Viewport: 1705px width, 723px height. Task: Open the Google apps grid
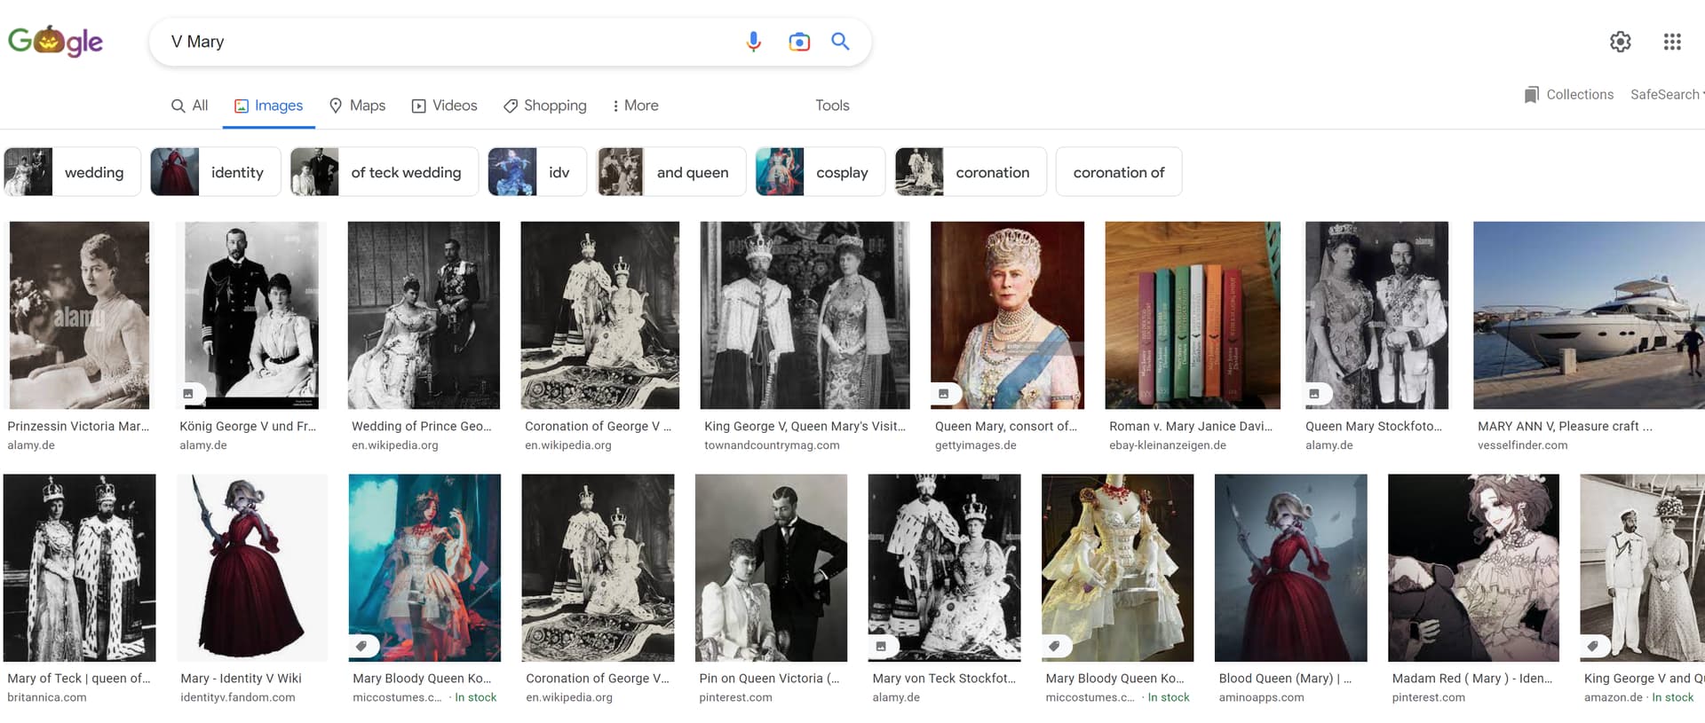point(1672,42)
